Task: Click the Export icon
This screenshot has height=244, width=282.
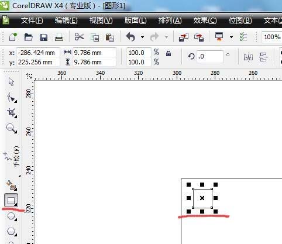Action: click(199, 37)
